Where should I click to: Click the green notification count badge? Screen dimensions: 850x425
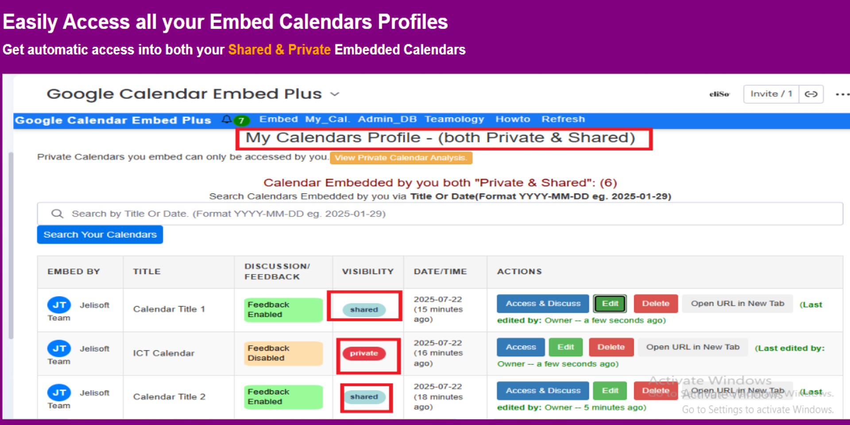pos(241,120)
